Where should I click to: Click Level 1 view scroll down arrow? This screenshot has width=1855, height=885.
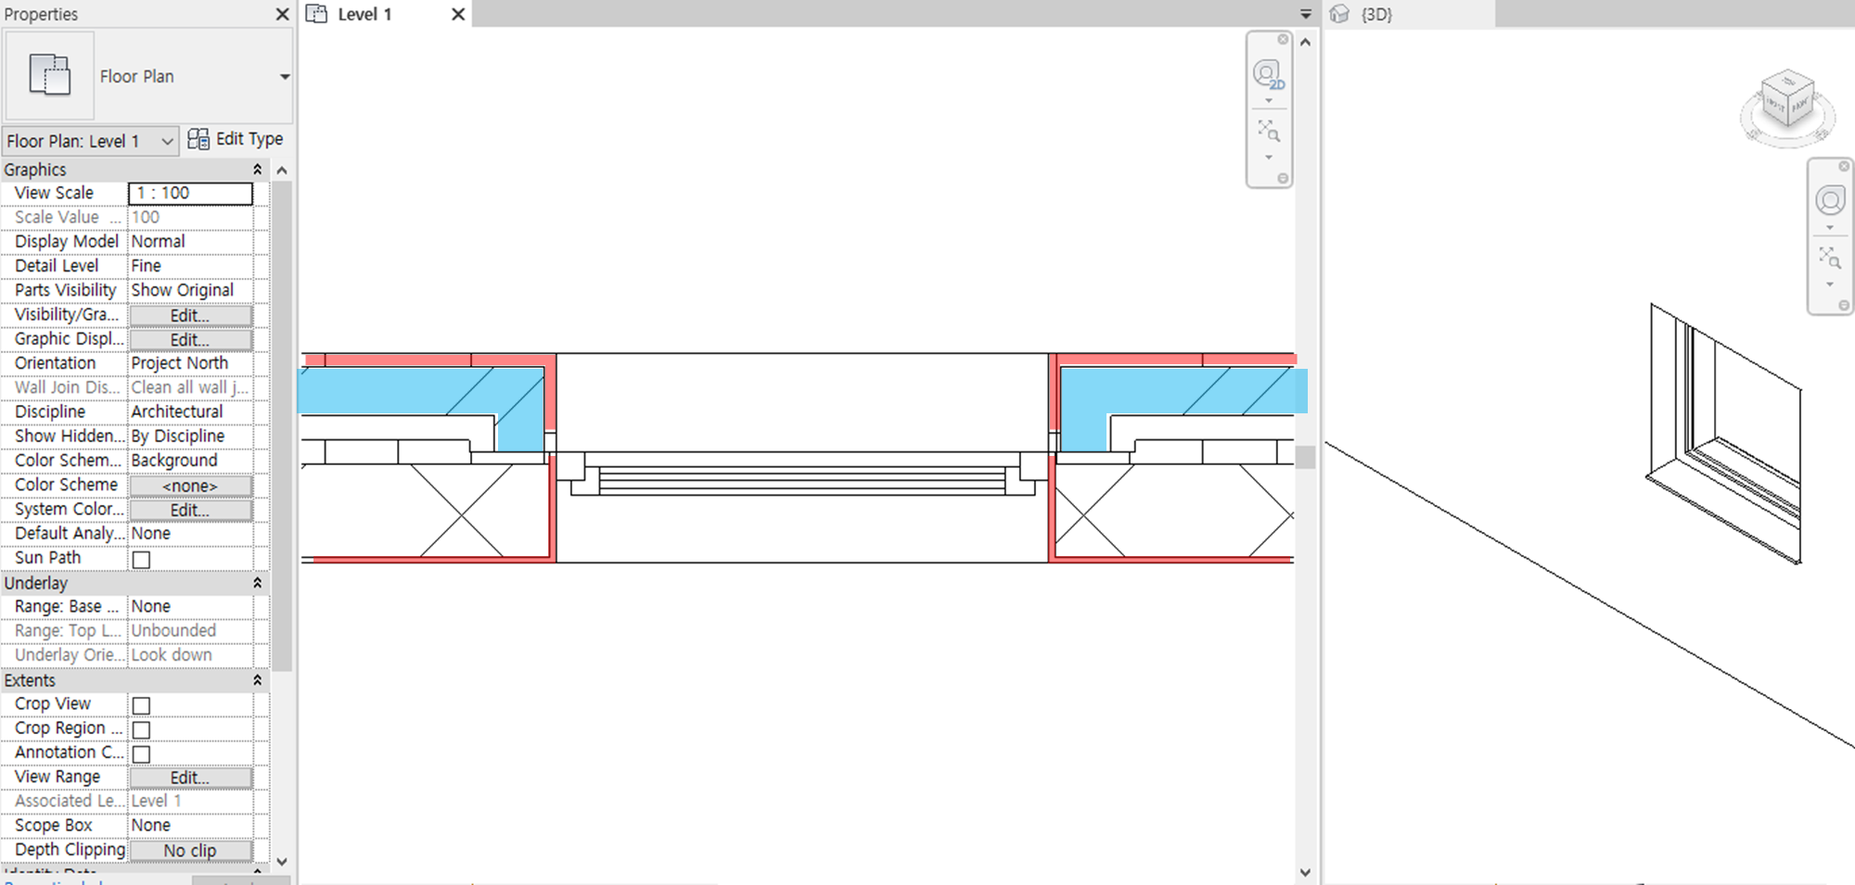[1305, 872]
